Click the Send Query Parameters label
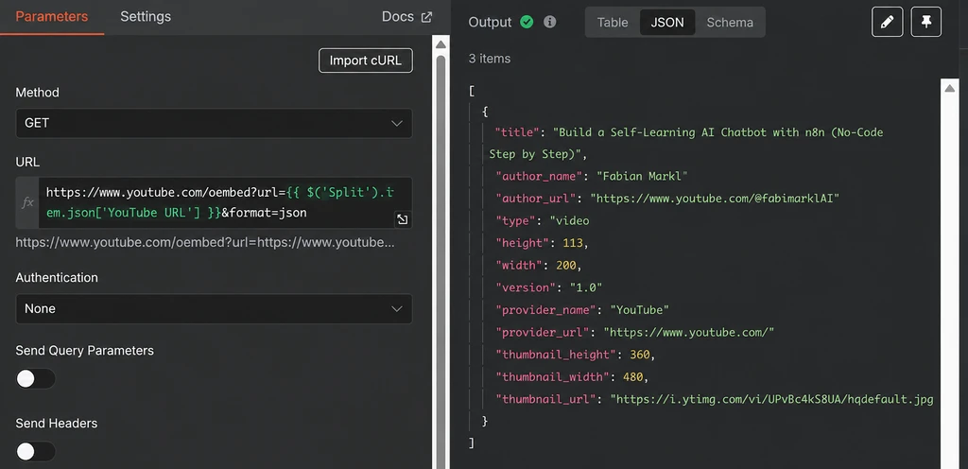Image resolution: width=968 pixels, height=469 pixels. pyautogui.click(x=84, y=351)
